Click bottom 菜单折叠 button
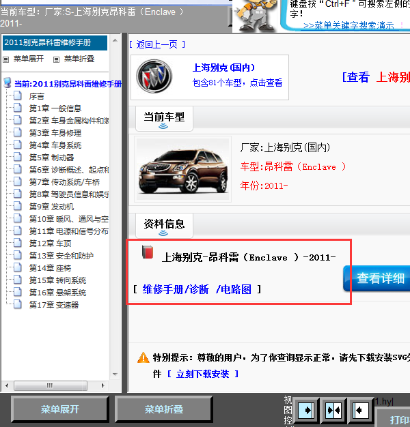Screen dimensions: 410x427 coord(164,409)
